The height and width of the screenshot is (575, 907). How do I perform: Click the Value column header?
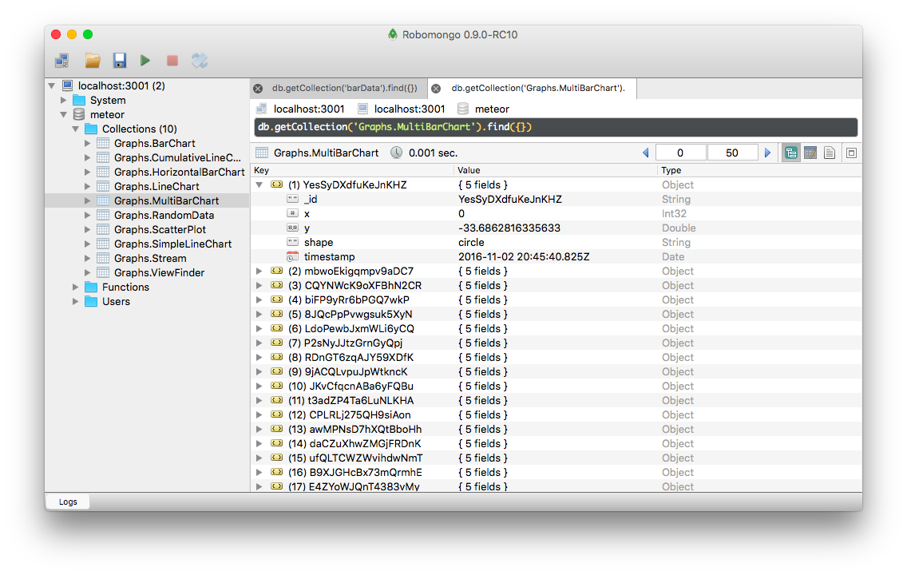[x=556, y=170]
